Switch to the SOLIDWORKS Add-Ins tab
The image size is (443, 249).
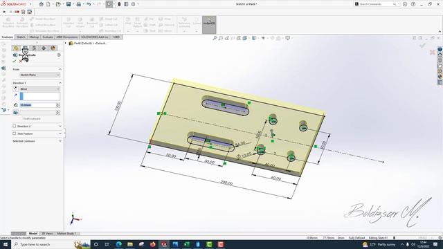pyautogui.click(x=95, y=37)
